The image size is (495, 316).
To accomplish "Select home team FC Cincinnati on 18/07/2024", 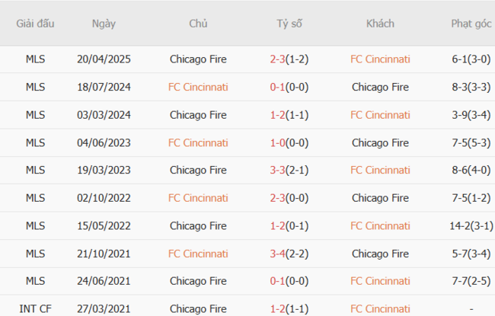I will [198, 87].
